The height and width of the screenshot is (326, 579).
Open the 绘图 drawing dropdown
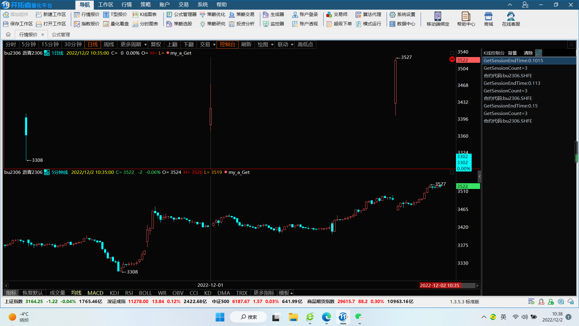pyautogui.click(x=265, y=44)
